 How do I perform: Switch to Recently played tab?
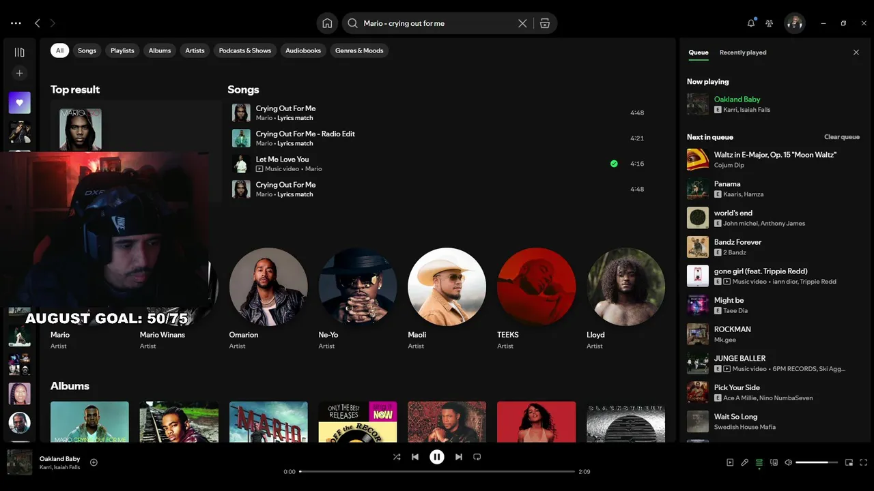coord(743,53)
